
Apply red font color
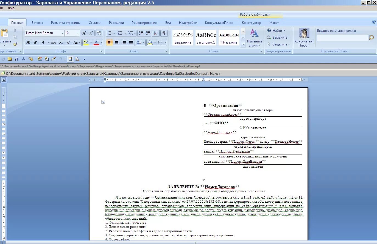point(96,42)
